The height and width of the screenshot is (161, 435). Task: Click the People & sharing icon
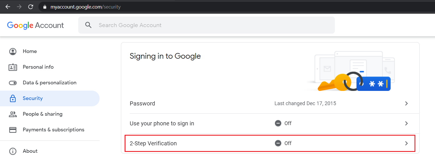click(x=13, y=114)
